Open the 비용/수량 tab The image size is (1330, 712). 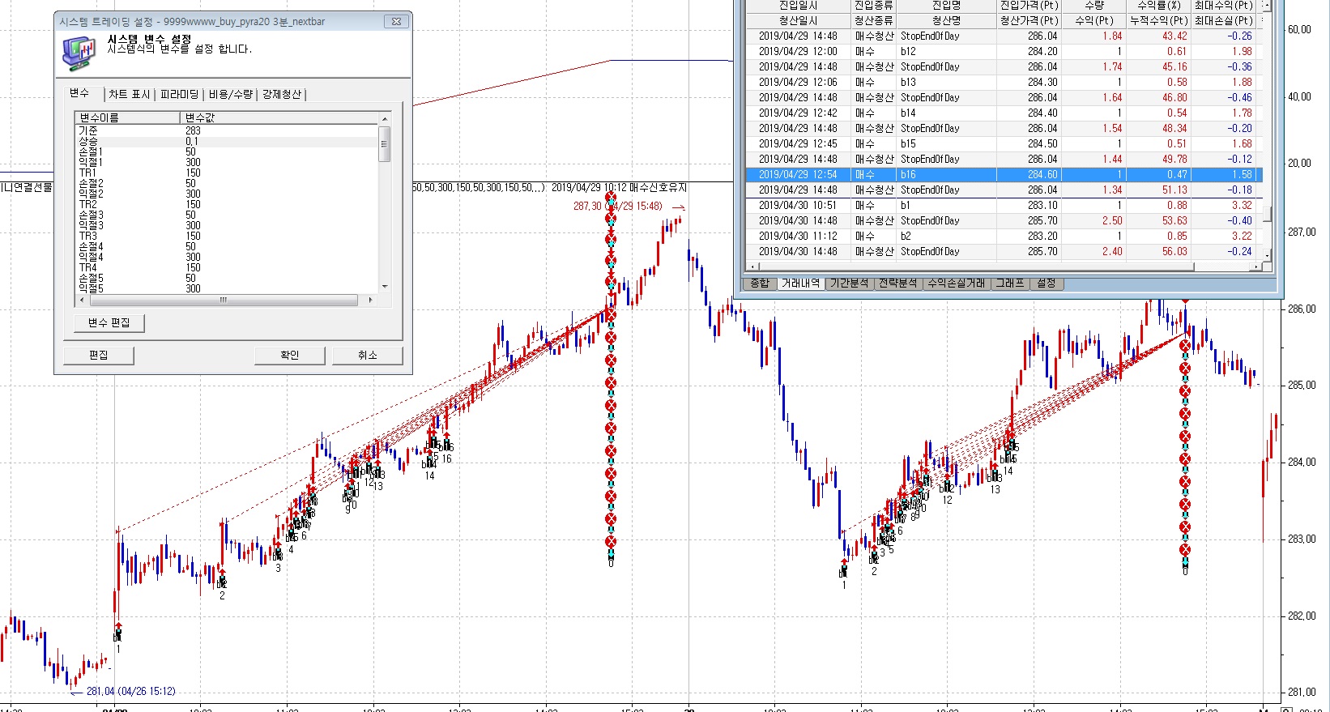(231, 95)
